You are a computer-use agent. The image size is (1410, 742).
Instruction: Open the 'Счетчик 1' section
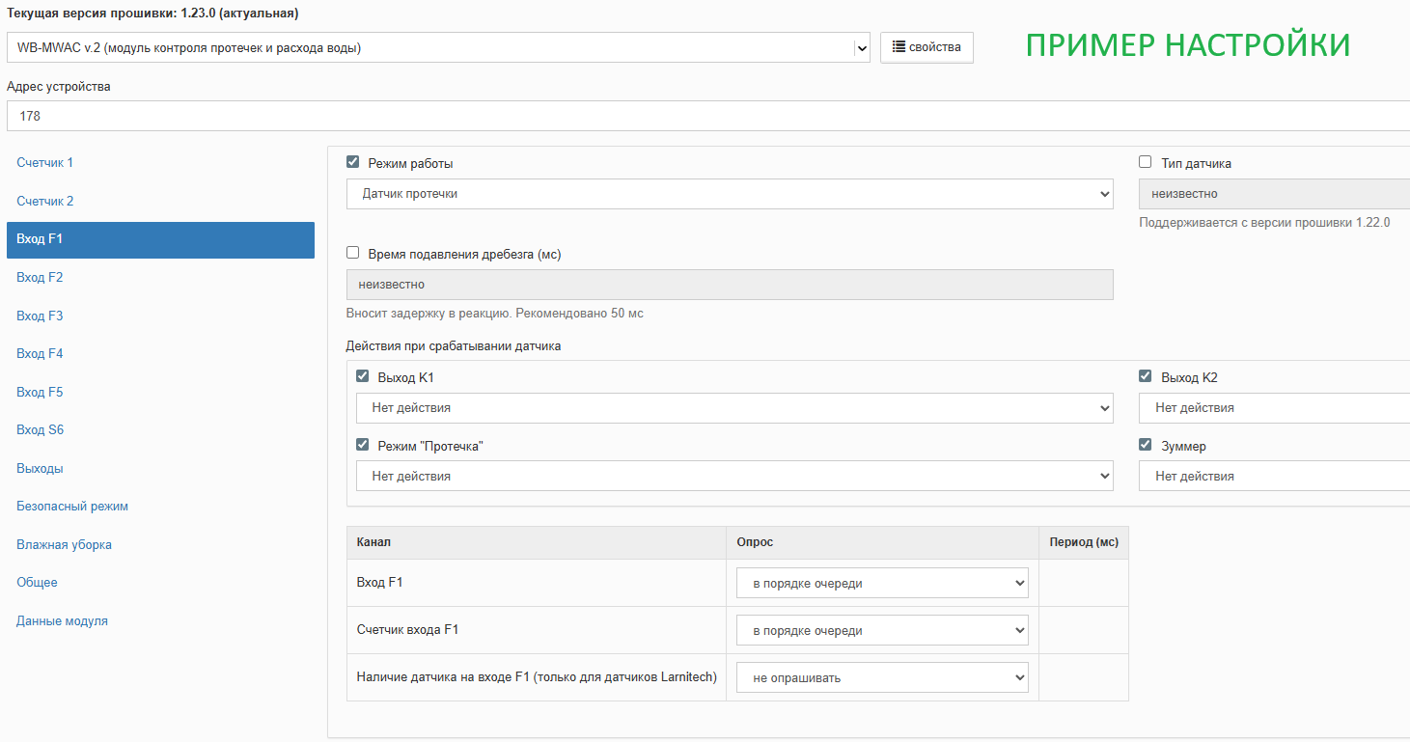(45, 163)
